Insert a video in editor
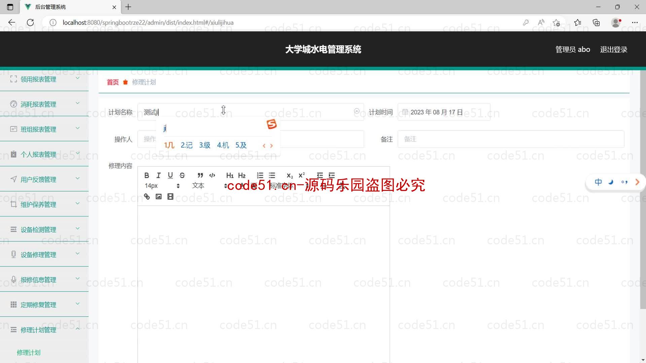The width and height of the screenshot is (646, 363). tap(170, 197)
